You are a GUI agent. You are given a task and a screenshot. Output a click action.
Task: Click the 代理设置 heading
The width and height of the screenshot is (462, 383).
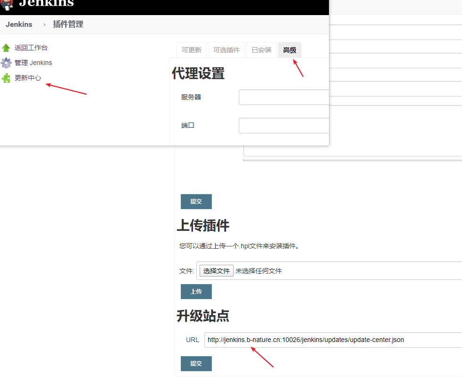[198, 73]
